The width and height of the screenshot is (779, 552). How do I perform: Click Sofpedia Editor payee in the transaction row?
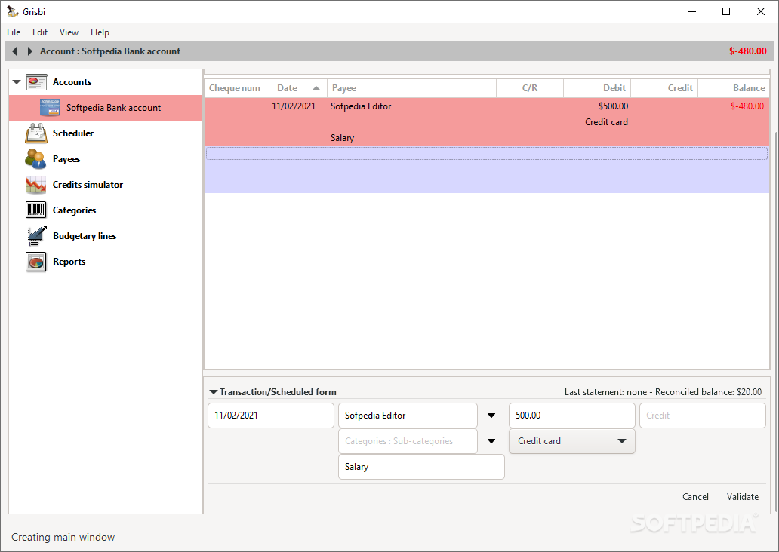(361, 106)
